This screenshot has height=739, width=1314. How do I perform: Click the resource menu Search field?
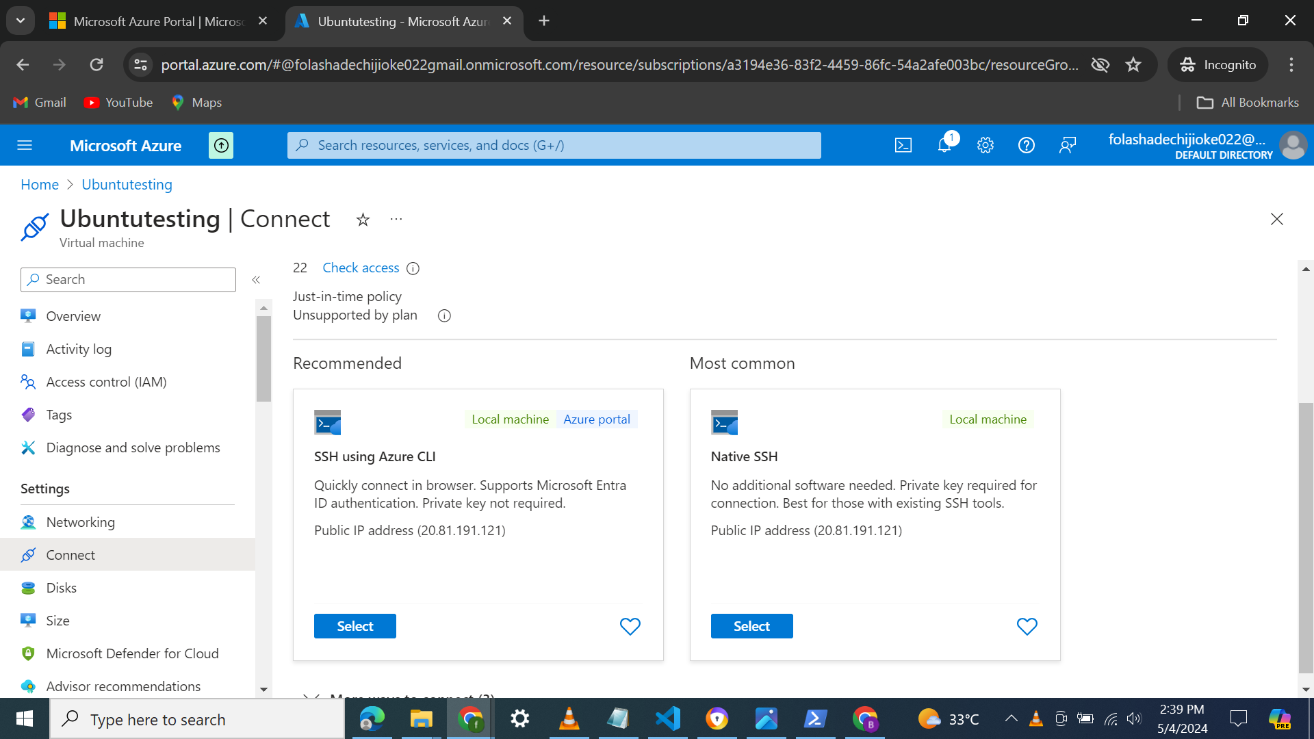pyautogui.click(x=129, y=280)
